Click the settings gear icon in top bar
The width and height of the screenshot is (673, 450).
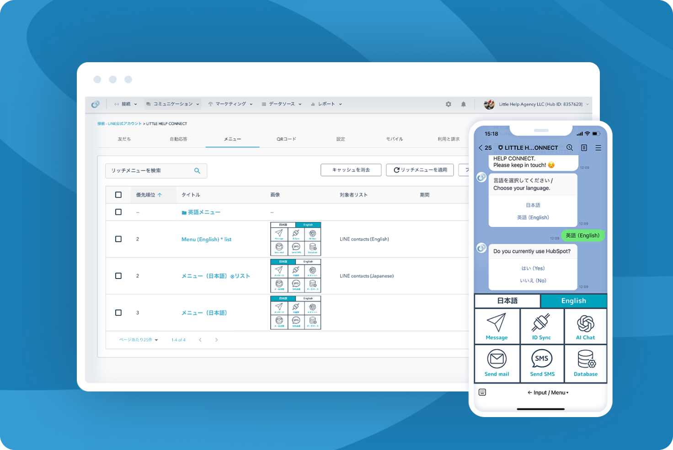(x=448, y=104)
